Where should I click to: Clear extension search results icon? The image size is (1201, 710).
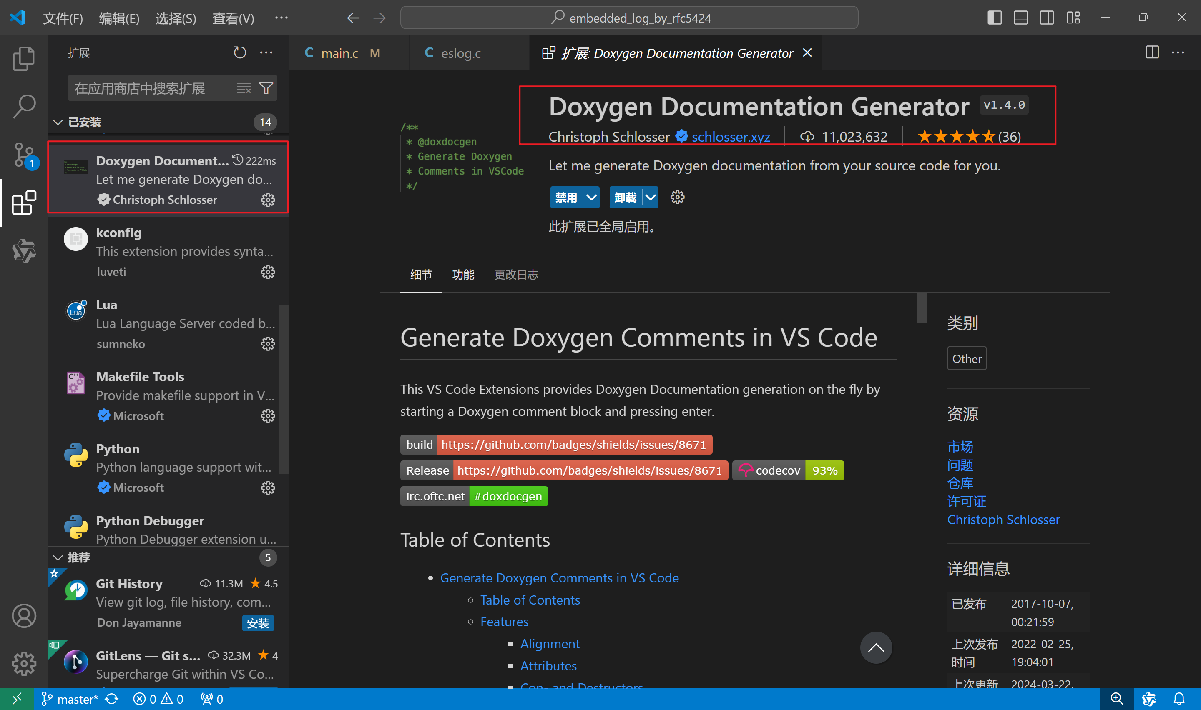[244, 88]
